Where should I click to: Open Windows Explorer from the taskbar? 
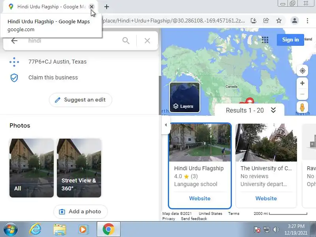pos(60,229)
